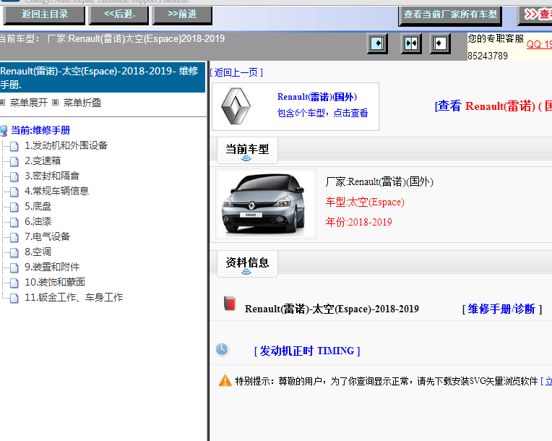Image resolution: width=552 pixels, height=441 pixels.
Task: Click the Renault logo image
Action: tap(236, 106)
